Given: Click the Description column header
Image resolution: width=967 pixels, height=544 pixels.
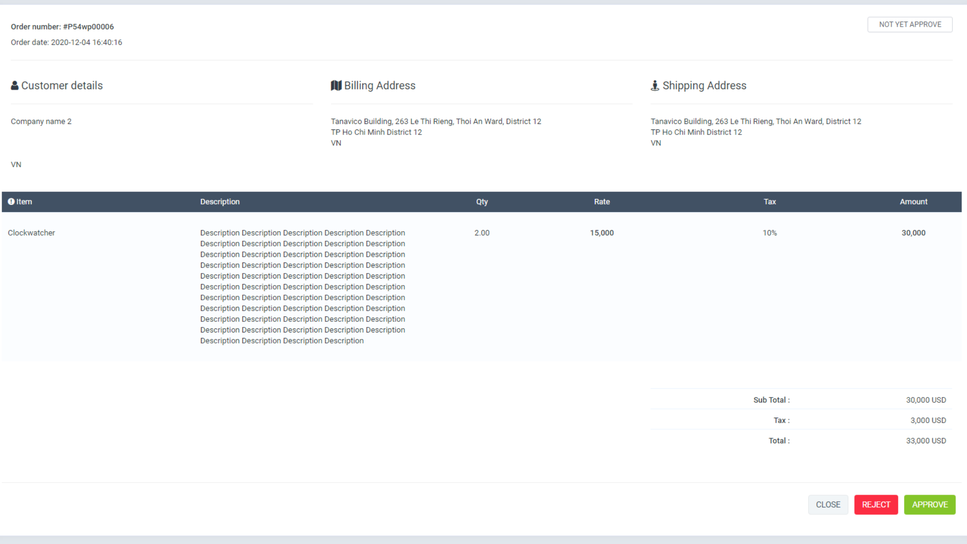Looking at the screenshot, I should click(220, 201).
